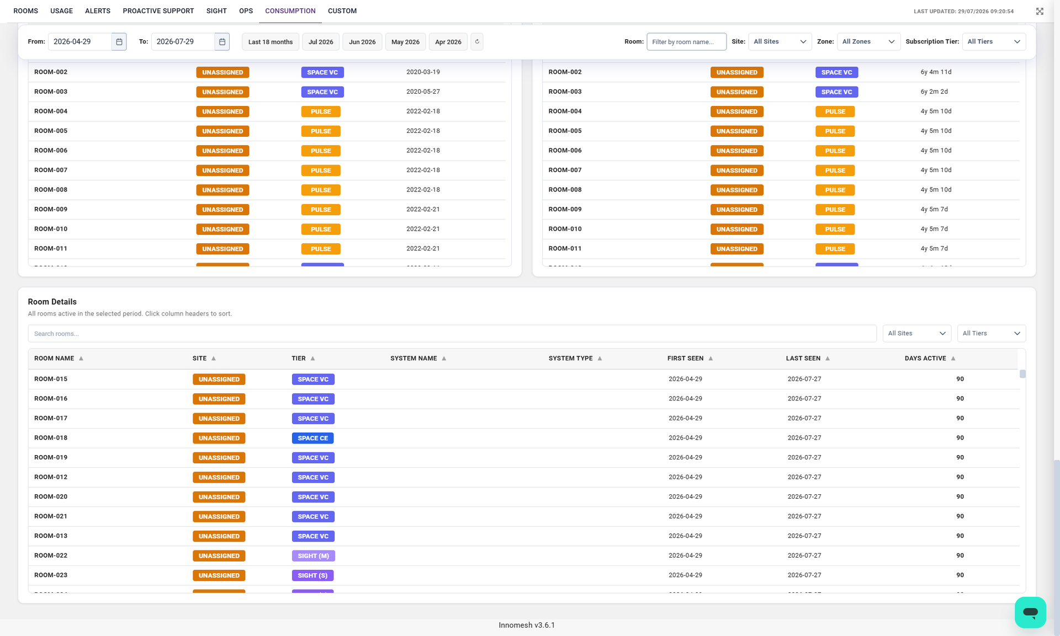Toggle fullscreen with the expand icon
The width and height of the screenshot is (1060, 636).
pos(1040,11)
